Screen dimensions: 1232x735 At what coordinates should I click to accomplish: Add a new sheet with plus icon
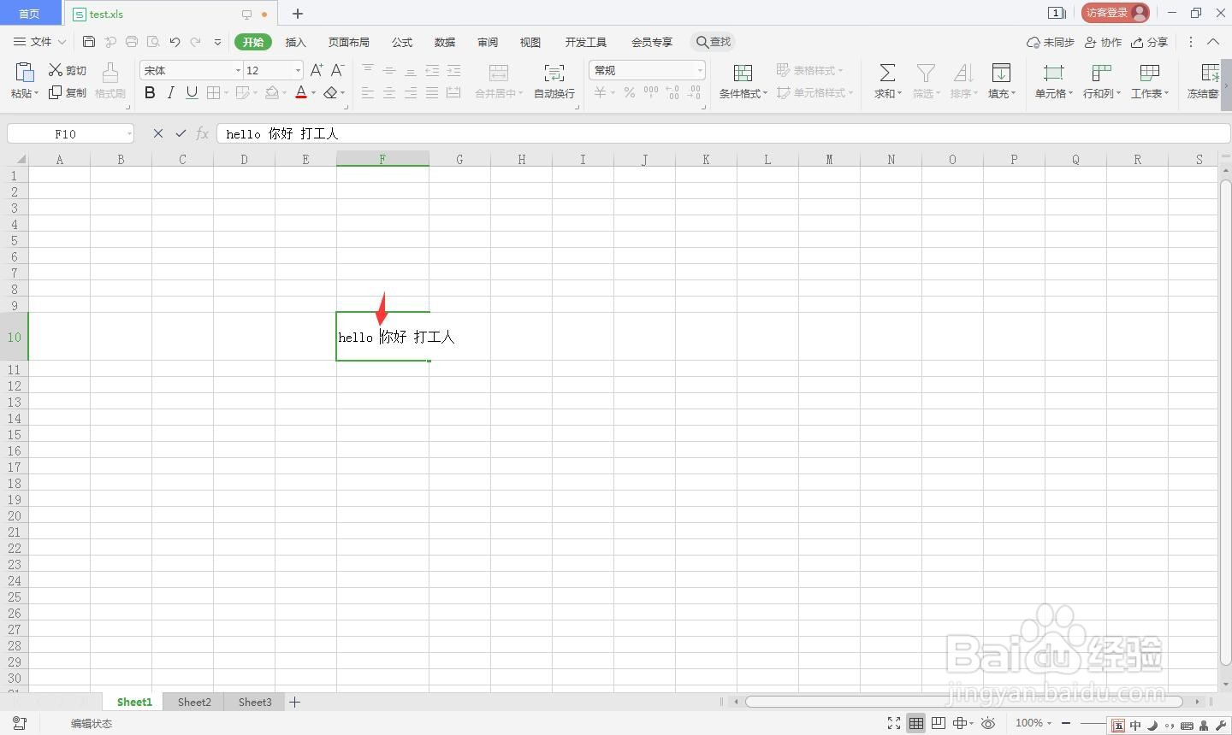295,702
